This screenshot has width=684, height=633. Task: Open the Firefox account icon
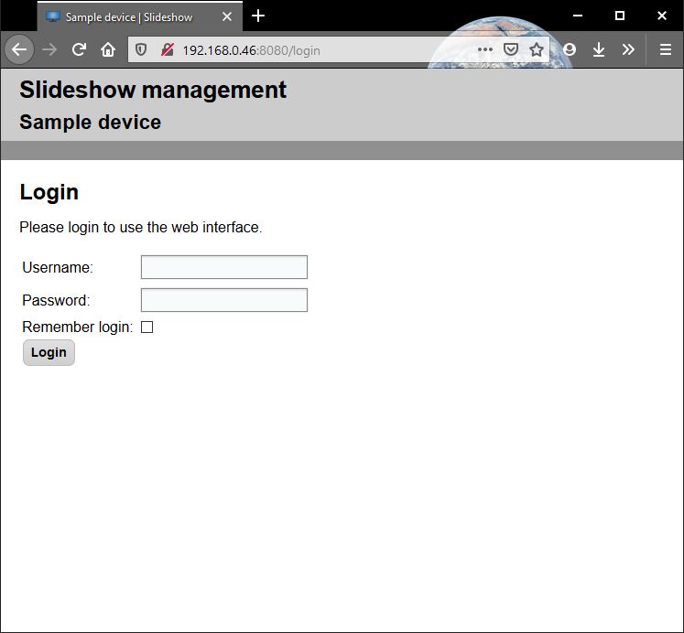(570, 50)
